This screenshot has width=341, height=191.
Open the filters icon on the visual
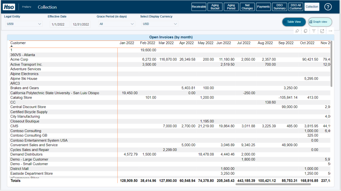(314, 31)
